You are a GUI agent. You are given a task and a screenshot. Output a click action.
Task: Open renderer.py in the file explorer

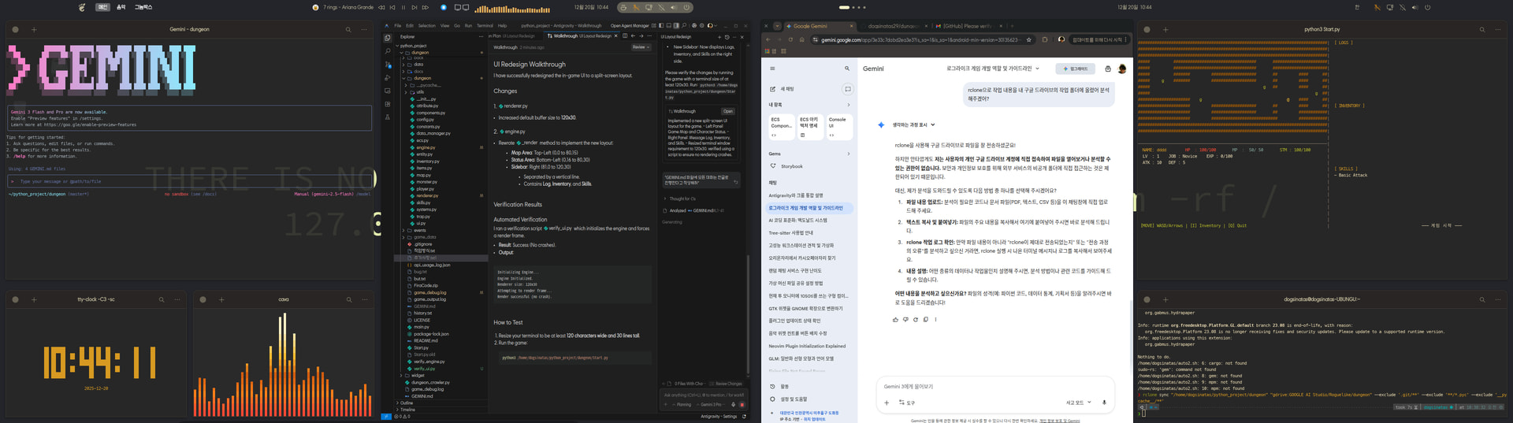427,195
